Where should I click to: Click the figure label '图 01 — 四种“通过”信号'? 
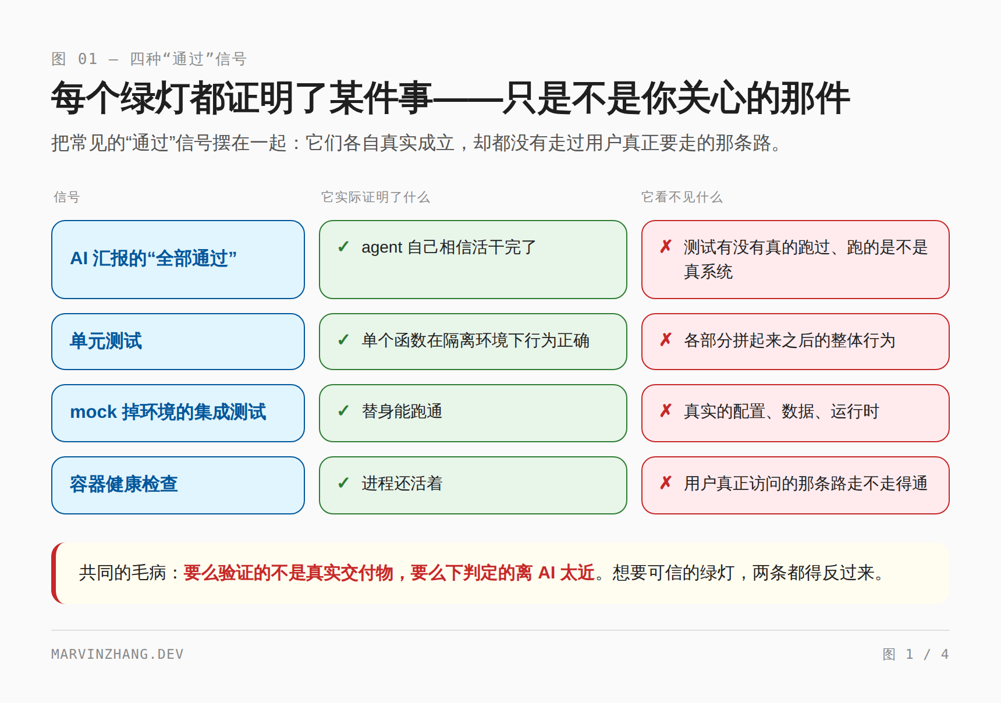(149, 59)
